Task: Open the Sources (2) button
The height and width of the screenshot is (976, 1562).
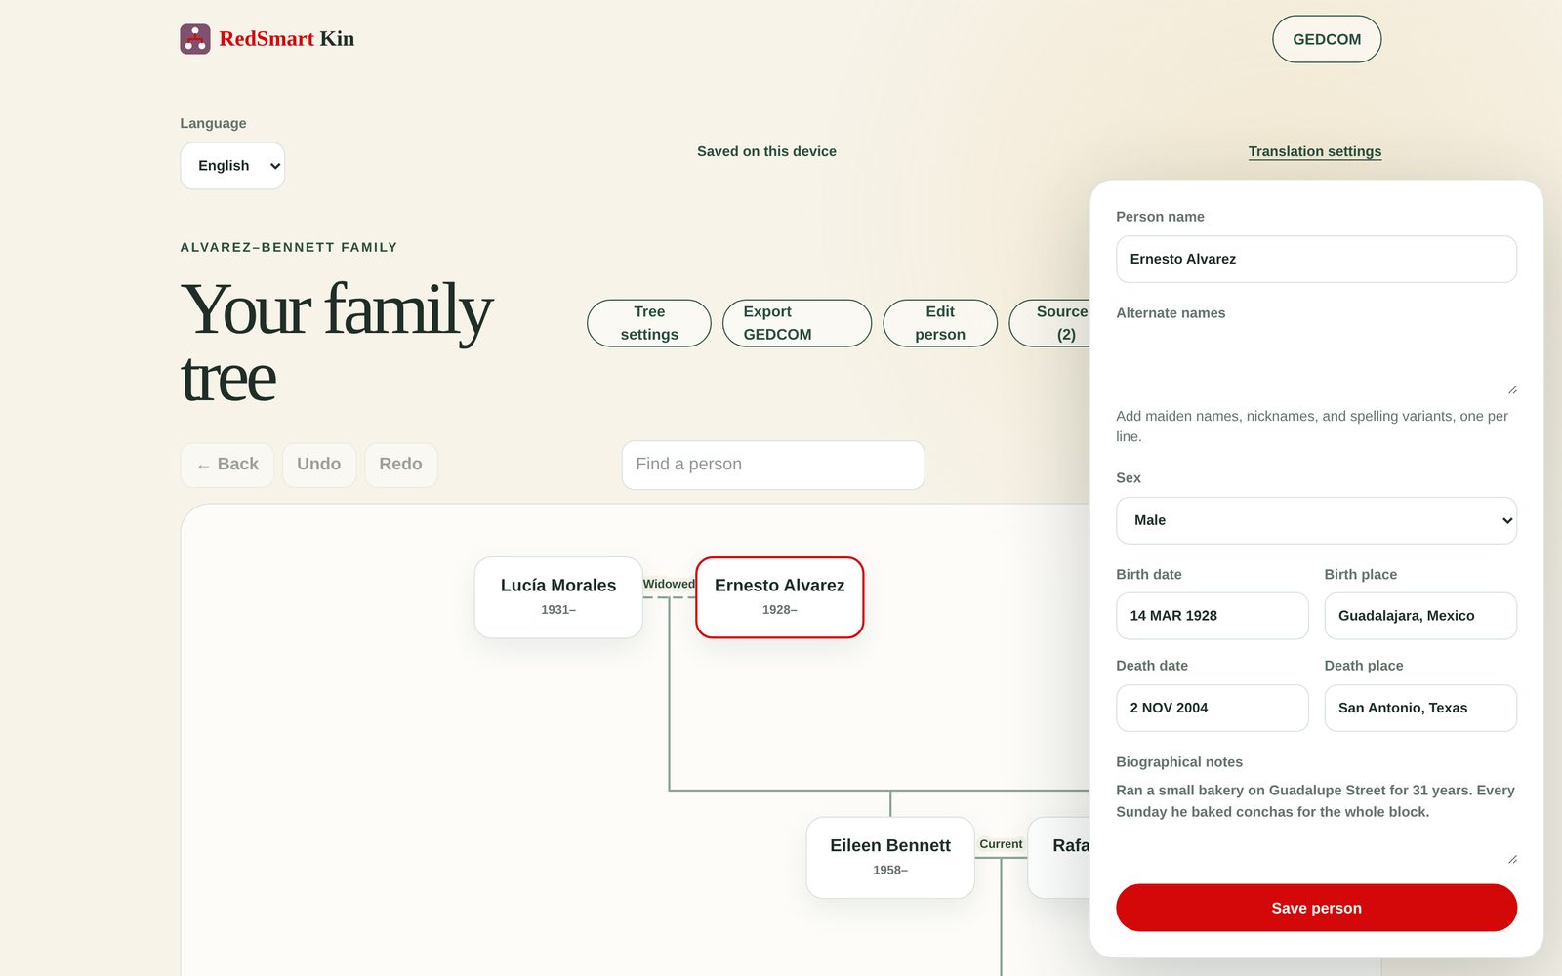Action: coord(1050,323)
